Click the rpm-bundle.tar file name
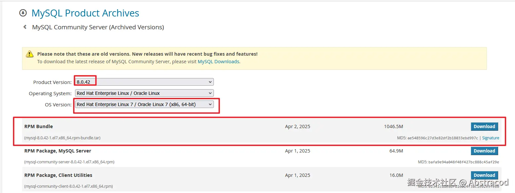The image size is (515, 193). point(62,138)
